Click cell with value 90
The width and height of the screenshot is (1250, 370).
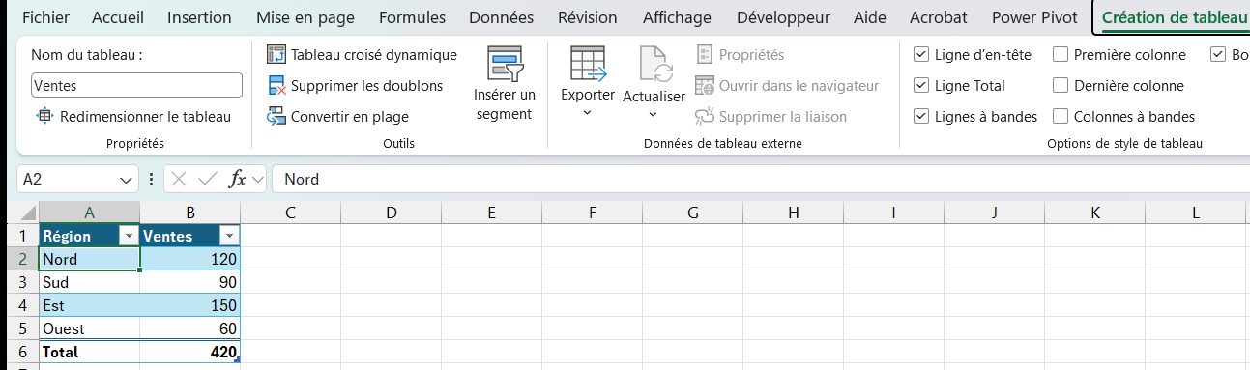[x=190, y=282]
